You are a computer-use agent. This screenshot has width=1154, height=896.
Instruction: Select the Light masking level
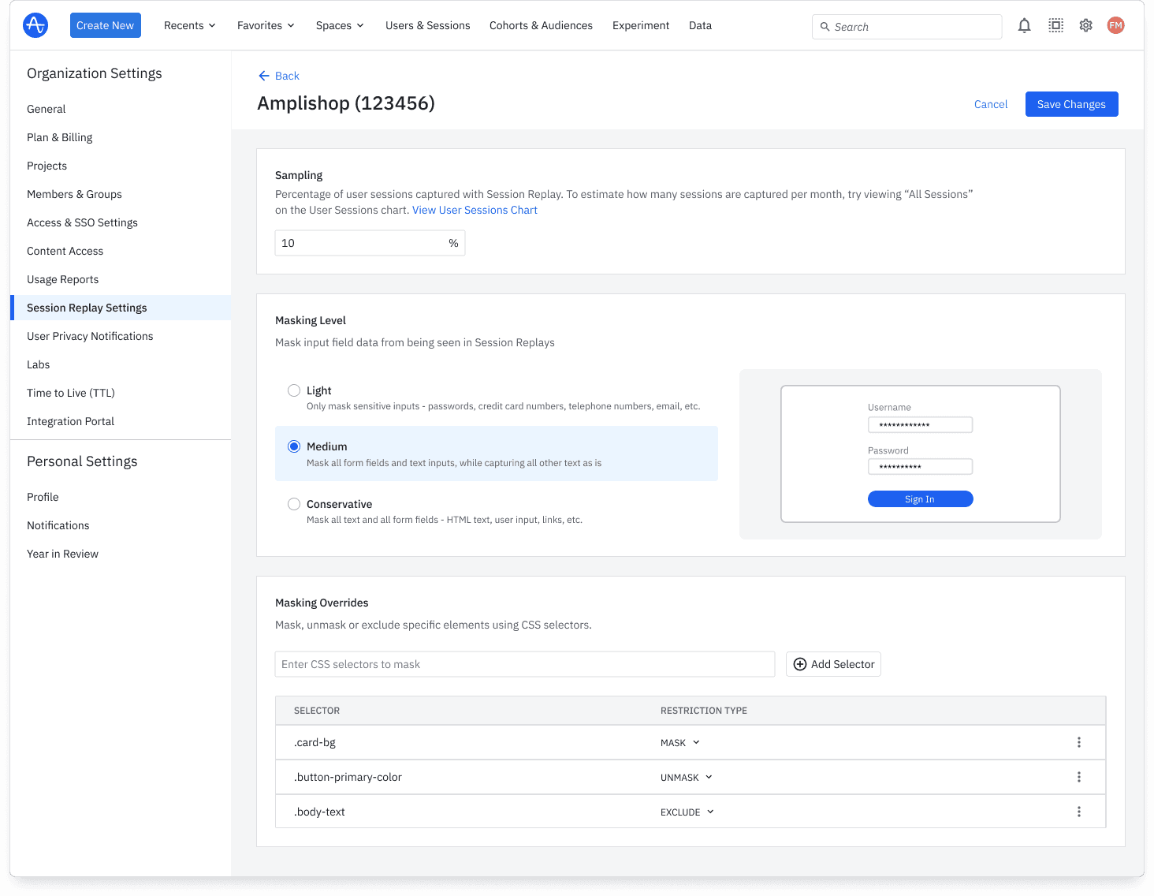coord(294,390)
